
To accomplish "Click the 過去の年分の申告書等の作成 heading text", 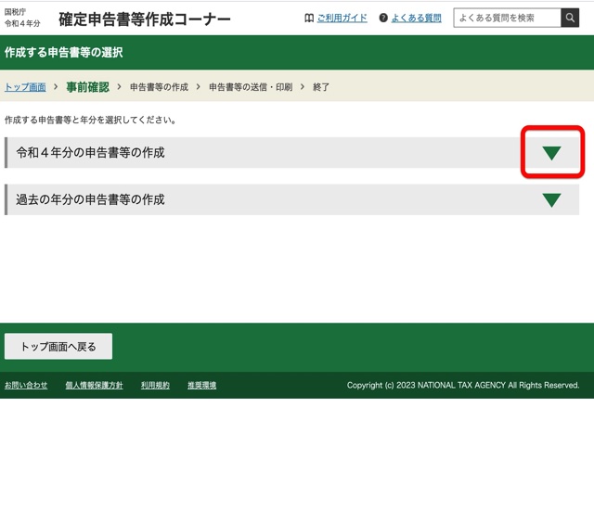I will pos(90,199).
